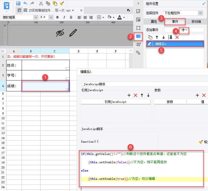
Task: Add a 引用JavaScript entry with plus
Action: pyautogui.click(x=129, y=95)
